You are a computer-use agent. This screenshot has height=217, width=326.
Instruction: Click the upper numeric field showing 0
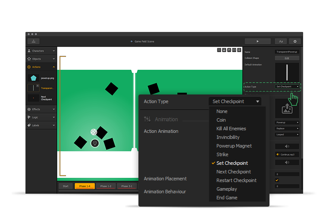coord(287,174)
